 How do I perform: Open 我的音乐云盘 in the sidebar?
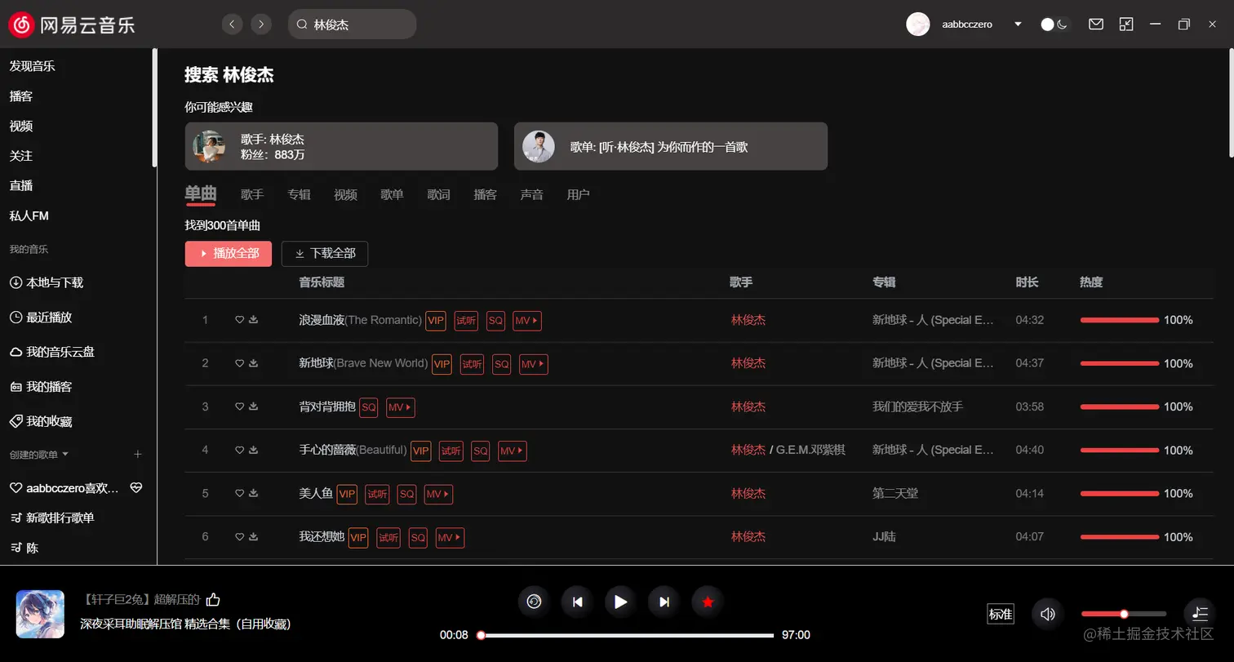(52, 352)
